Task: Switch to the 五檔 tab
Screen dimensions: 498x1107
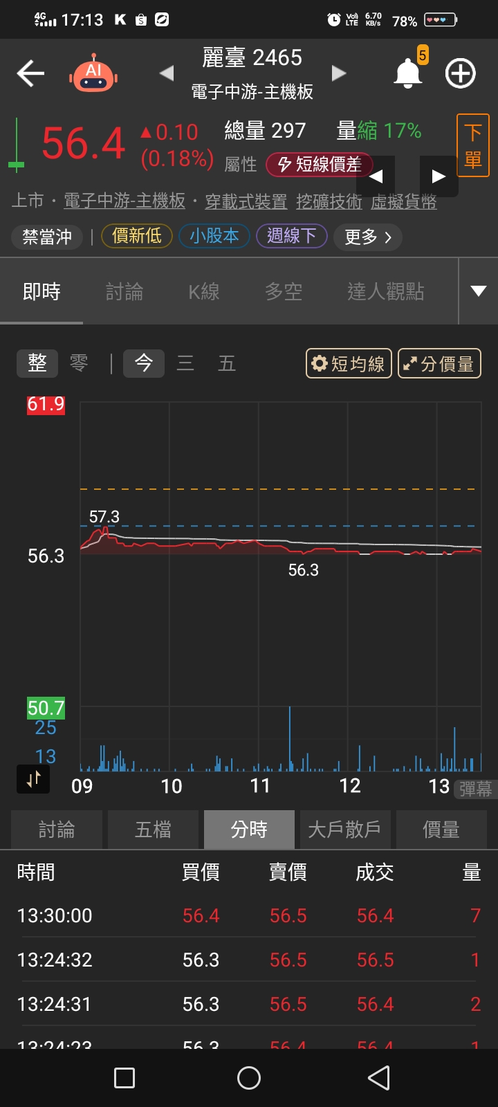Action: pos(153,830)
